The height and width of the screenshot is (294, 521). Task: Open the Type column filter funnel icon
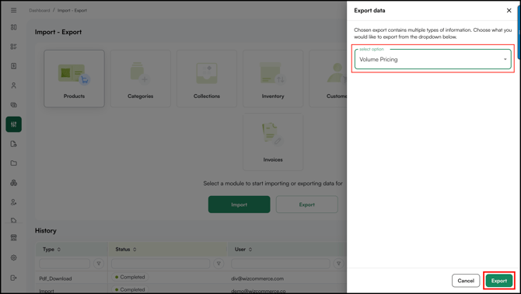[99, 264]
